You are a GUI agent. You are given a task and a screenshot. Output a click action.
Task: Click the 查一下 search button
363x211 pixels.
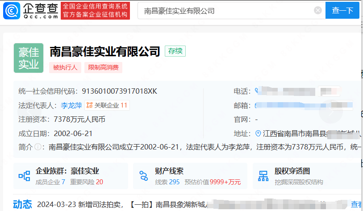(x=342, y=10)
